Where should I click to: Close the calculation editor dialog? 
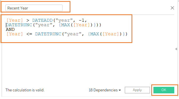click(172, 8)
